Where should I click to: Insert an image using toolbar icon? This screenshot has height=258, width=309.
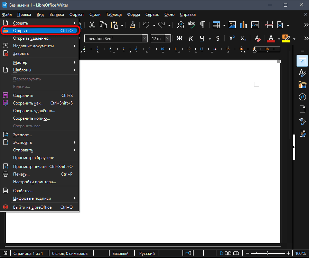point(232,25)
